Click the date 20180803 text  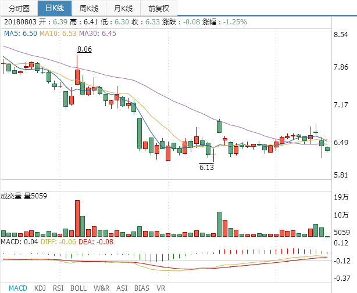coord(20,22)
